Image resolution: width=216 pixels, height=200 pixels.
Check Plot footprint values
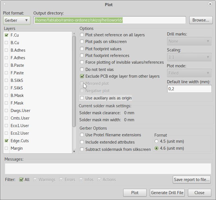pyautogui.click(x=82, y=49)
